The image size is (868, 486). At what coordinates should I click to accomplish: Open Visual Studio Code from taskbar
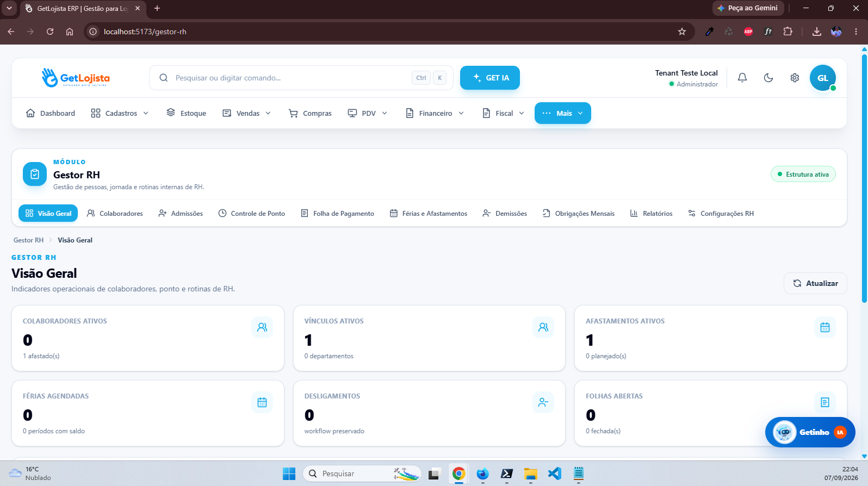click(x=554, y=473)
